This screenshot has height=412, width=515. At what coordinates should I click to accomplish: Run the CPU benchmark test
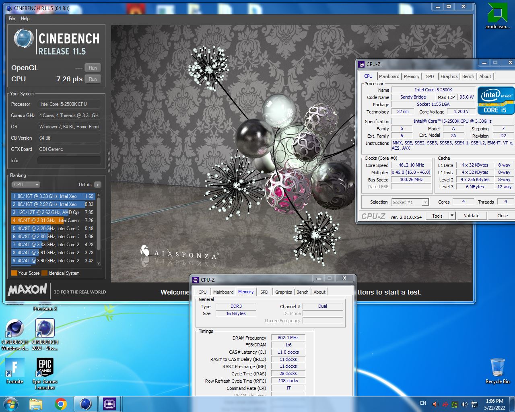tap(93, 79)
